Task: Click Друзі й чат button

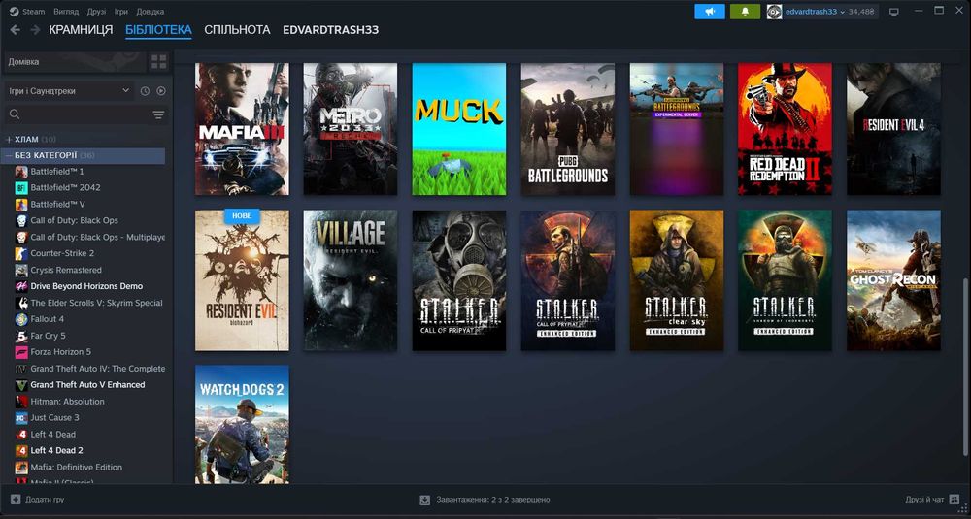Action: tap(932, 500)
